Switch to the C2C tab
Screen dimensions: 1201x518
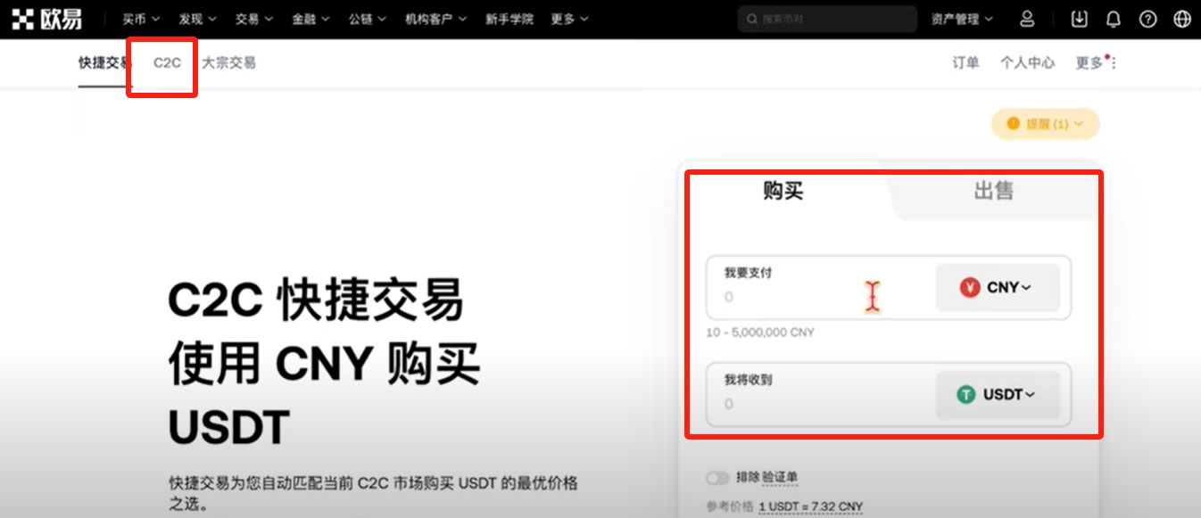(x=167, y=62)
